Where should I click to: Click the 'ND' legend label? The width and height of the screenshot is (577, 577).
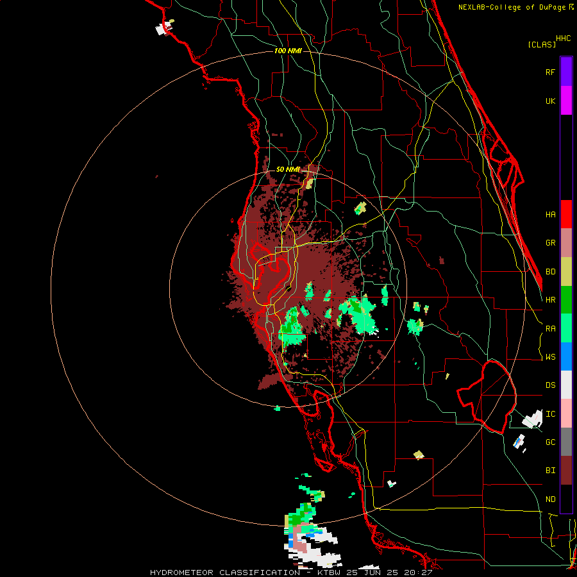pyautogui.click(x=550, y=499)
